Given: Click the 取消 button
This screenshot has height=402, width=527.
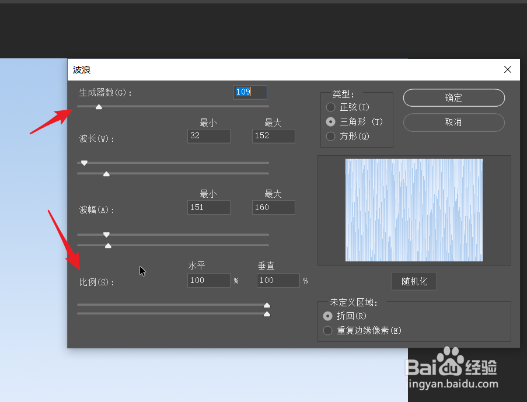Looking at the screenshot, I should click(x=453, y=123).
